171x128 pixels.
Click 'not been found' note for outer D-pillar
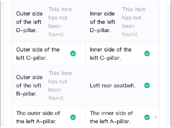coord(60,22)
